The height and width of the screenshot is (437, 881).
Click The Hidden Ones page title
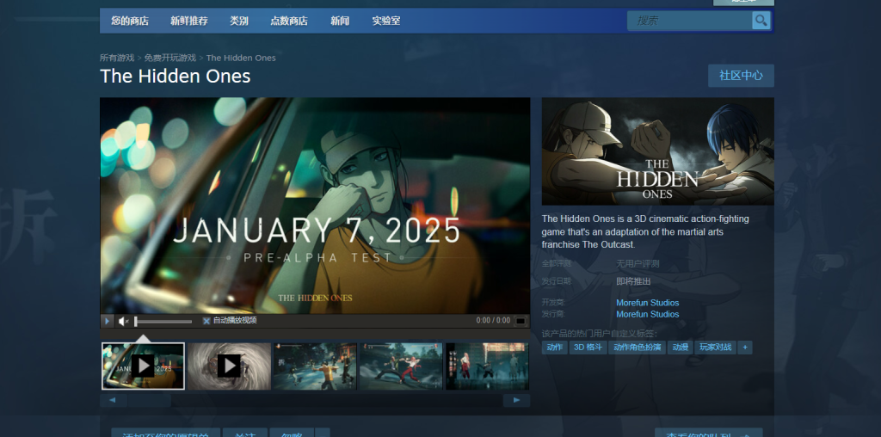(x=176, y=77)
